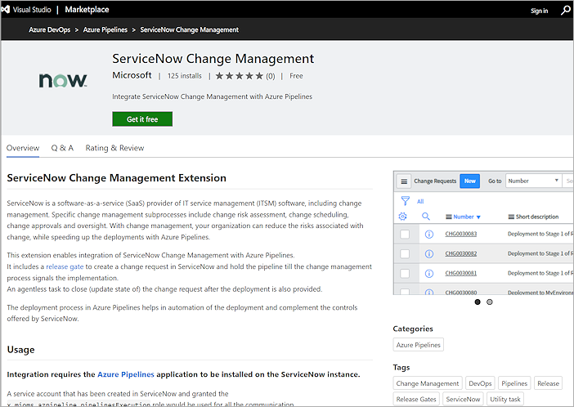The height and width of the screenshot is (407, 574).
Task: Follow the release gate link
Action: 63,266
